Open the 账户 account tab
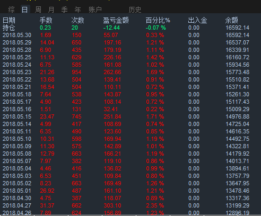The image size is (261, 216). [95, 10]
